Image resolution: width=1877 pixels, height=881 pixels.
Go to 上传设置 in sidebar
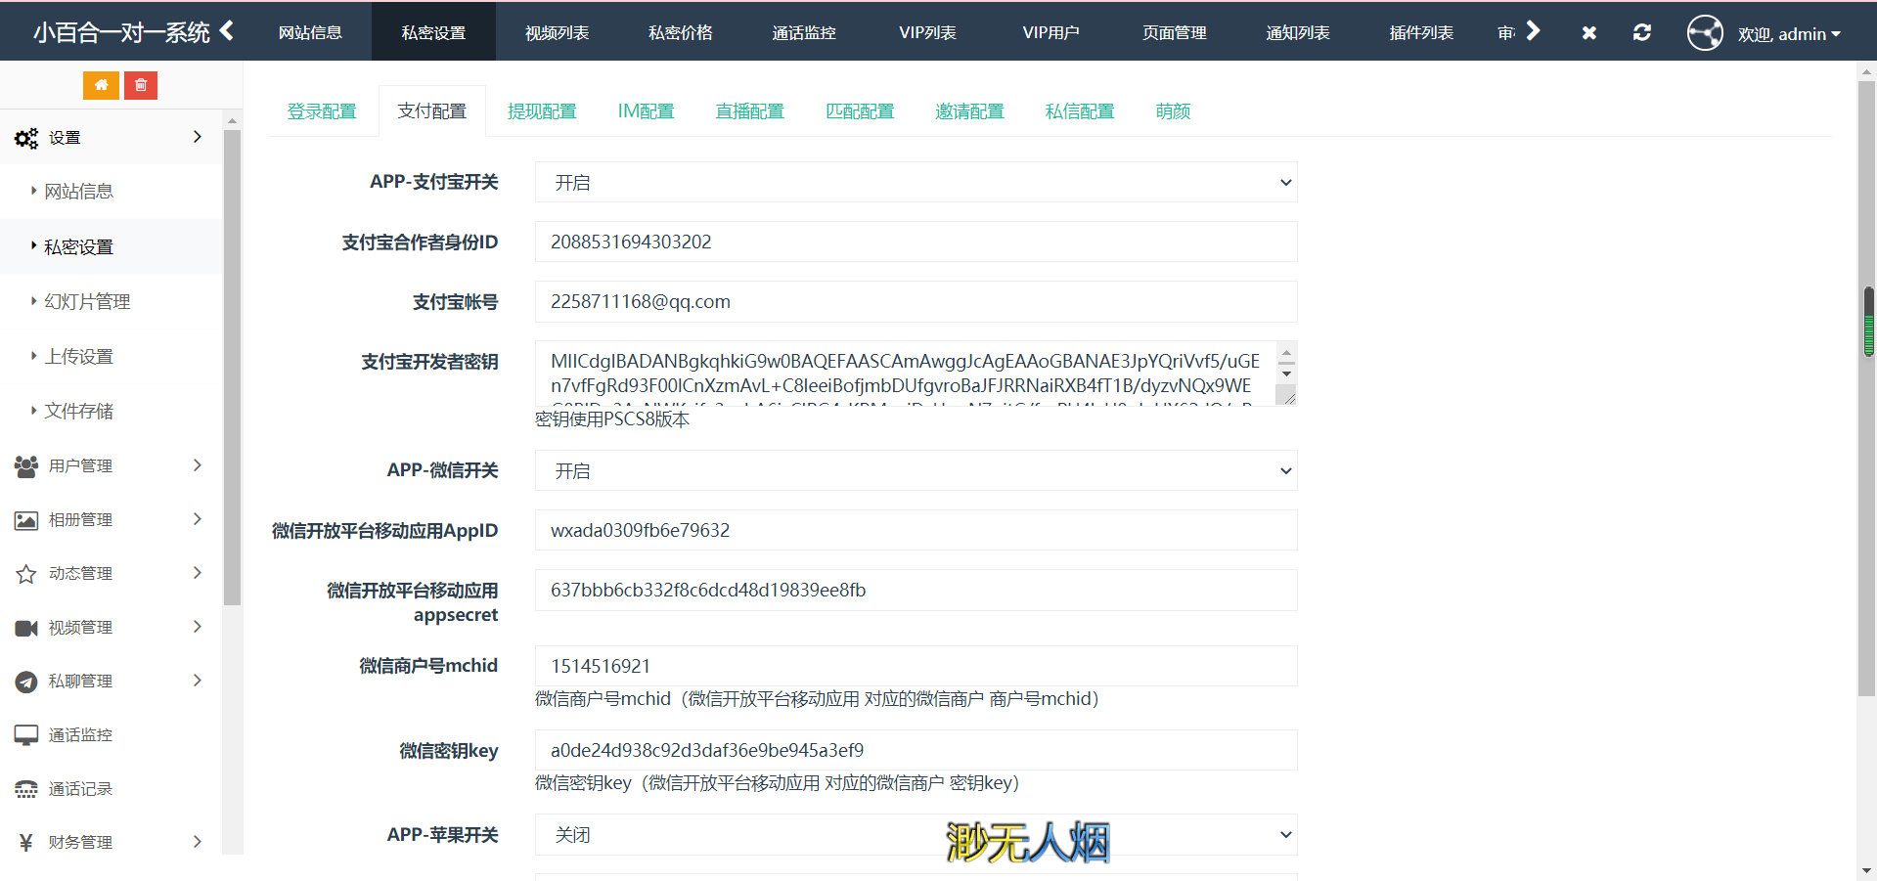point(79,357)
